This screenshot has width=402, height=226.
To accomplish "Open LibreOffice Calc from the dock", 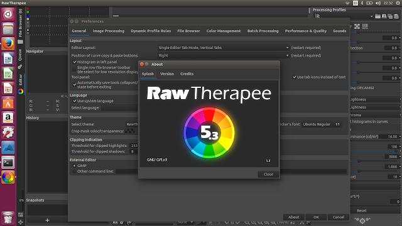I will coord(8,73).
